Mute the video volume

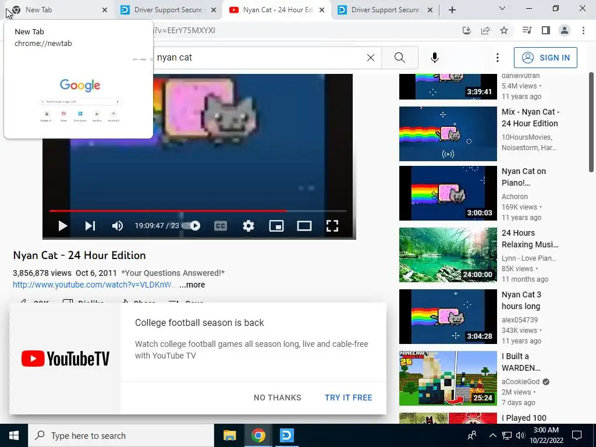tap(118, 226)
